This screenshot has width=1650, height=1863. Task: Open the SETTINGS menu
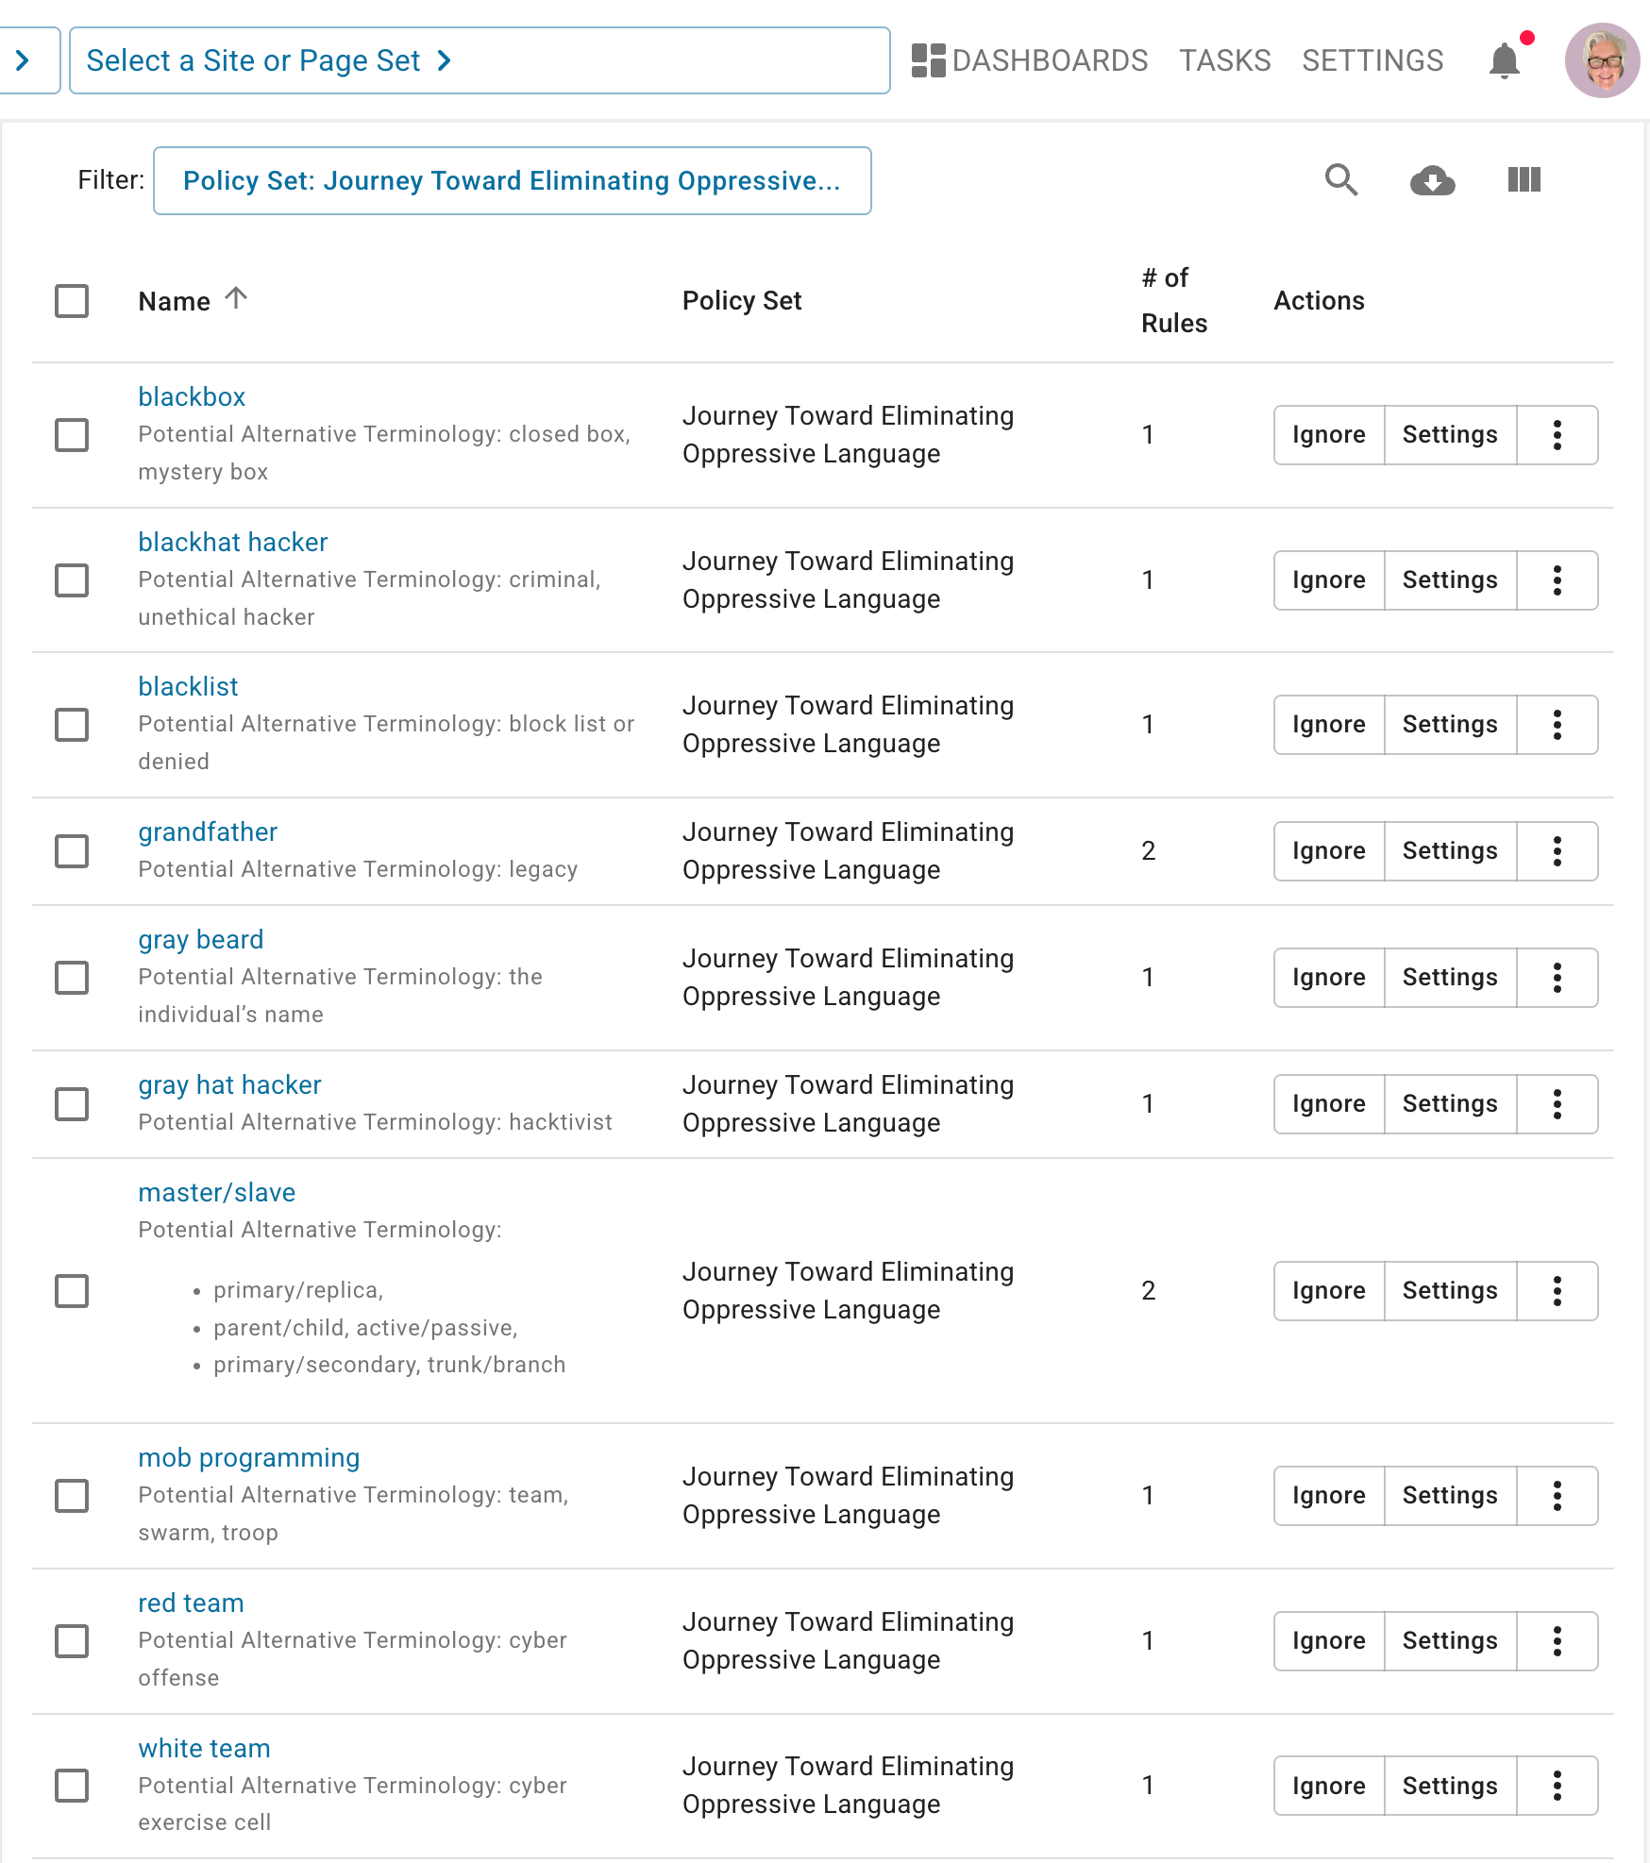(1372, 59)
